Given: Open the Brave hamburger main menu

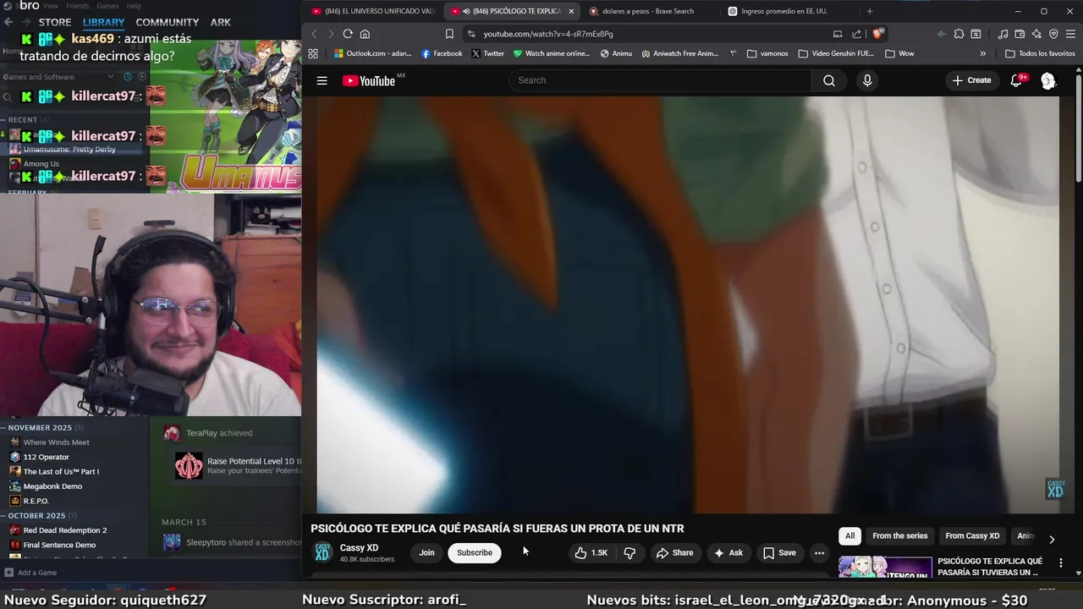Looking at the screenshot, I should point(1070,34).
